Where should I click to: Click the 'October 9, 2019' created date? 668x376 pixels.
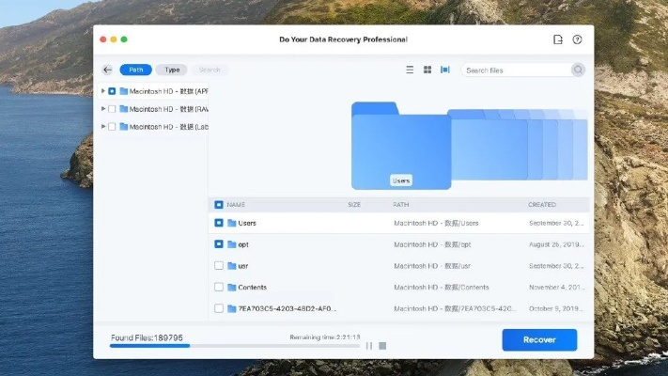click(556, 308)
